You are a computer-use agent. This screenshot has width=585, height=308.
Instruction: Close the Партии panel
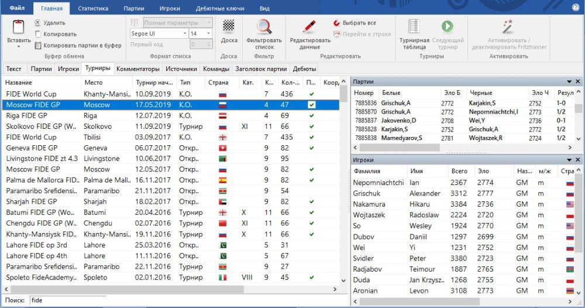point(578,82)
